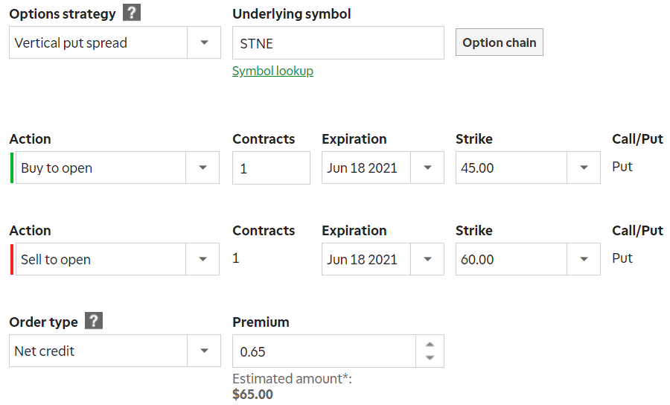Click the arrow icon of the 45.00 strike selector
Image resolution: width=670 pixels, height=405 pixels.
(x=584, y=168)
